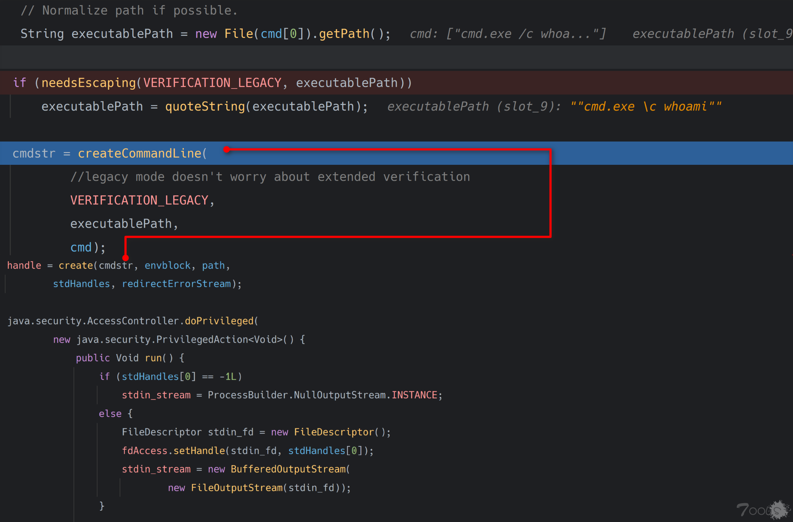Click "handle" variable assignment
Viewport: 793px width, 522px height.
[24, 265]
